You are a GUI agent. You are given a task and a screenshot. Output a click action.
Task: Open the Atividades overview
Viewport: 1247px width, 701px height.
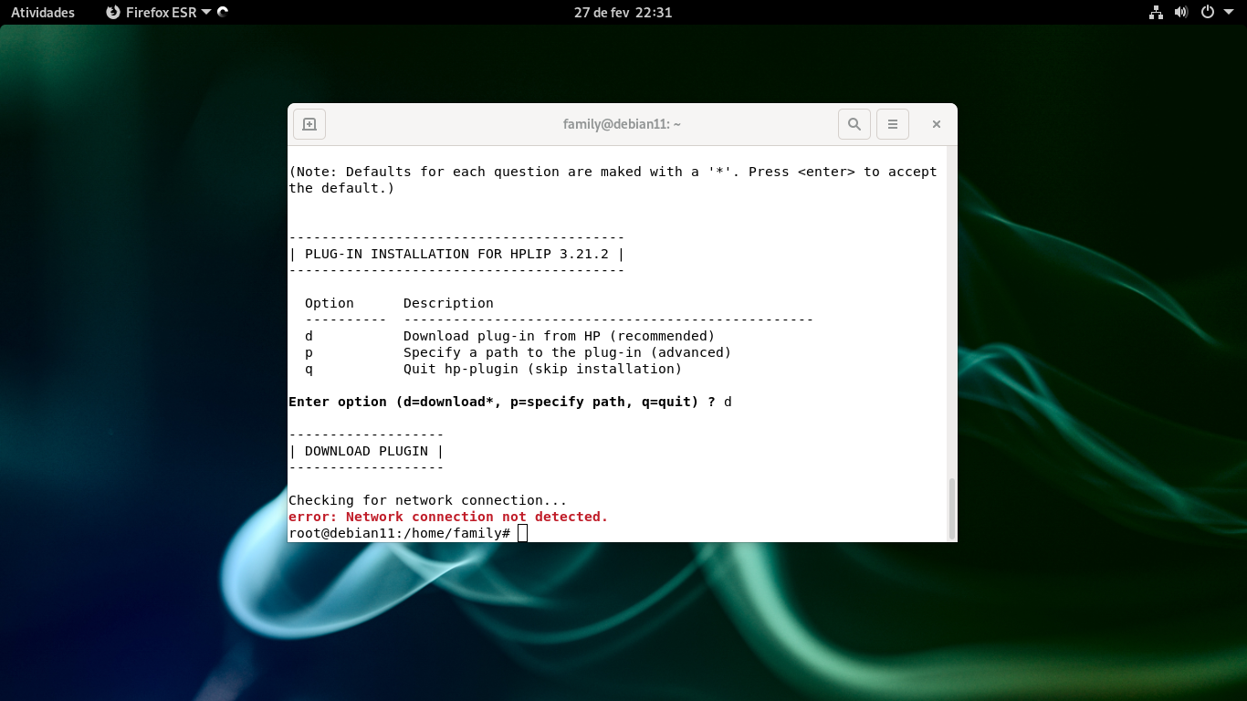pyautogui.click(x=43, y=13)
